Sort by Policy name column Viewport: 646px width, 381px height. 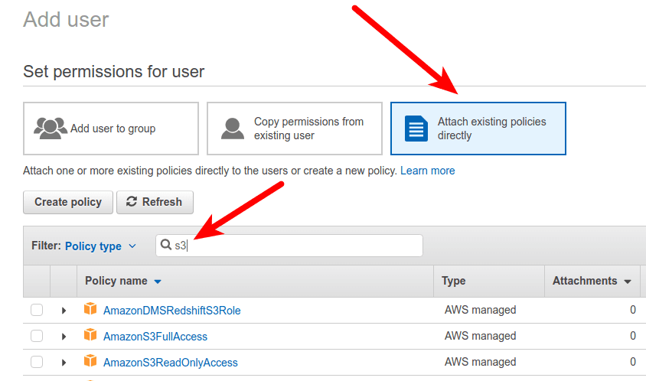122,281
